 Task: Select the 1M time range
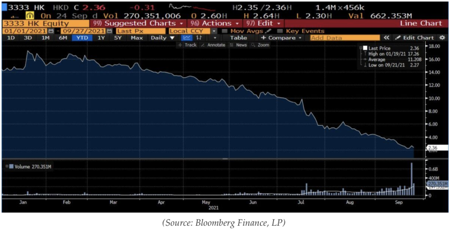click(x=45, y=38)
